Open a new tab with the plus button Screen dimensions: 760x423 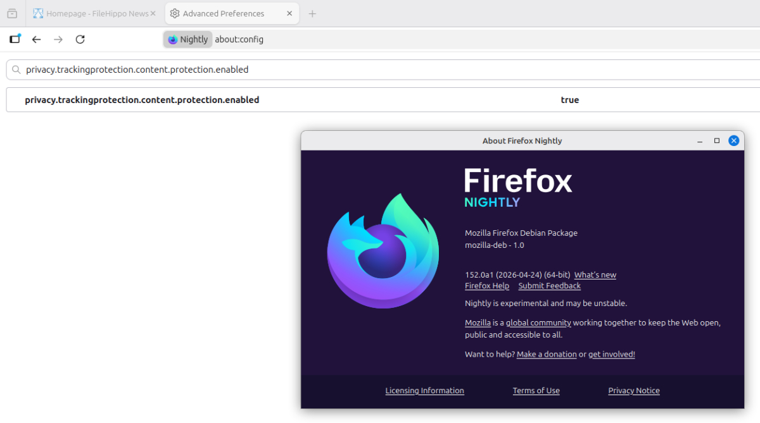pyautogui.click(x=312, y=13)
